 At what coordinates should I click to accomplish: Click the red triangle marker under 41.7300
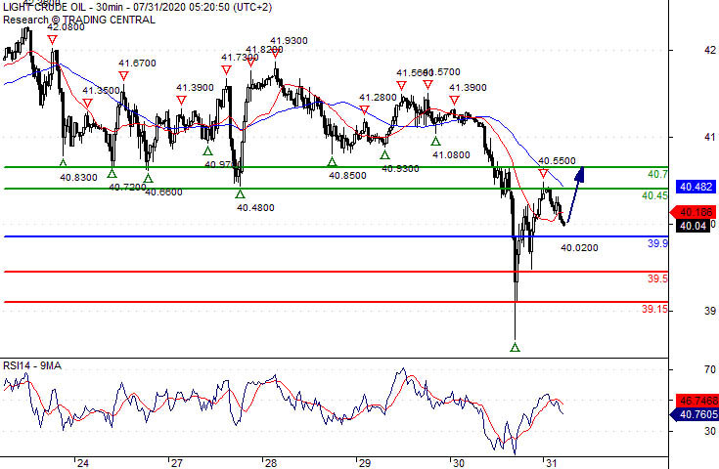point(226,70)
